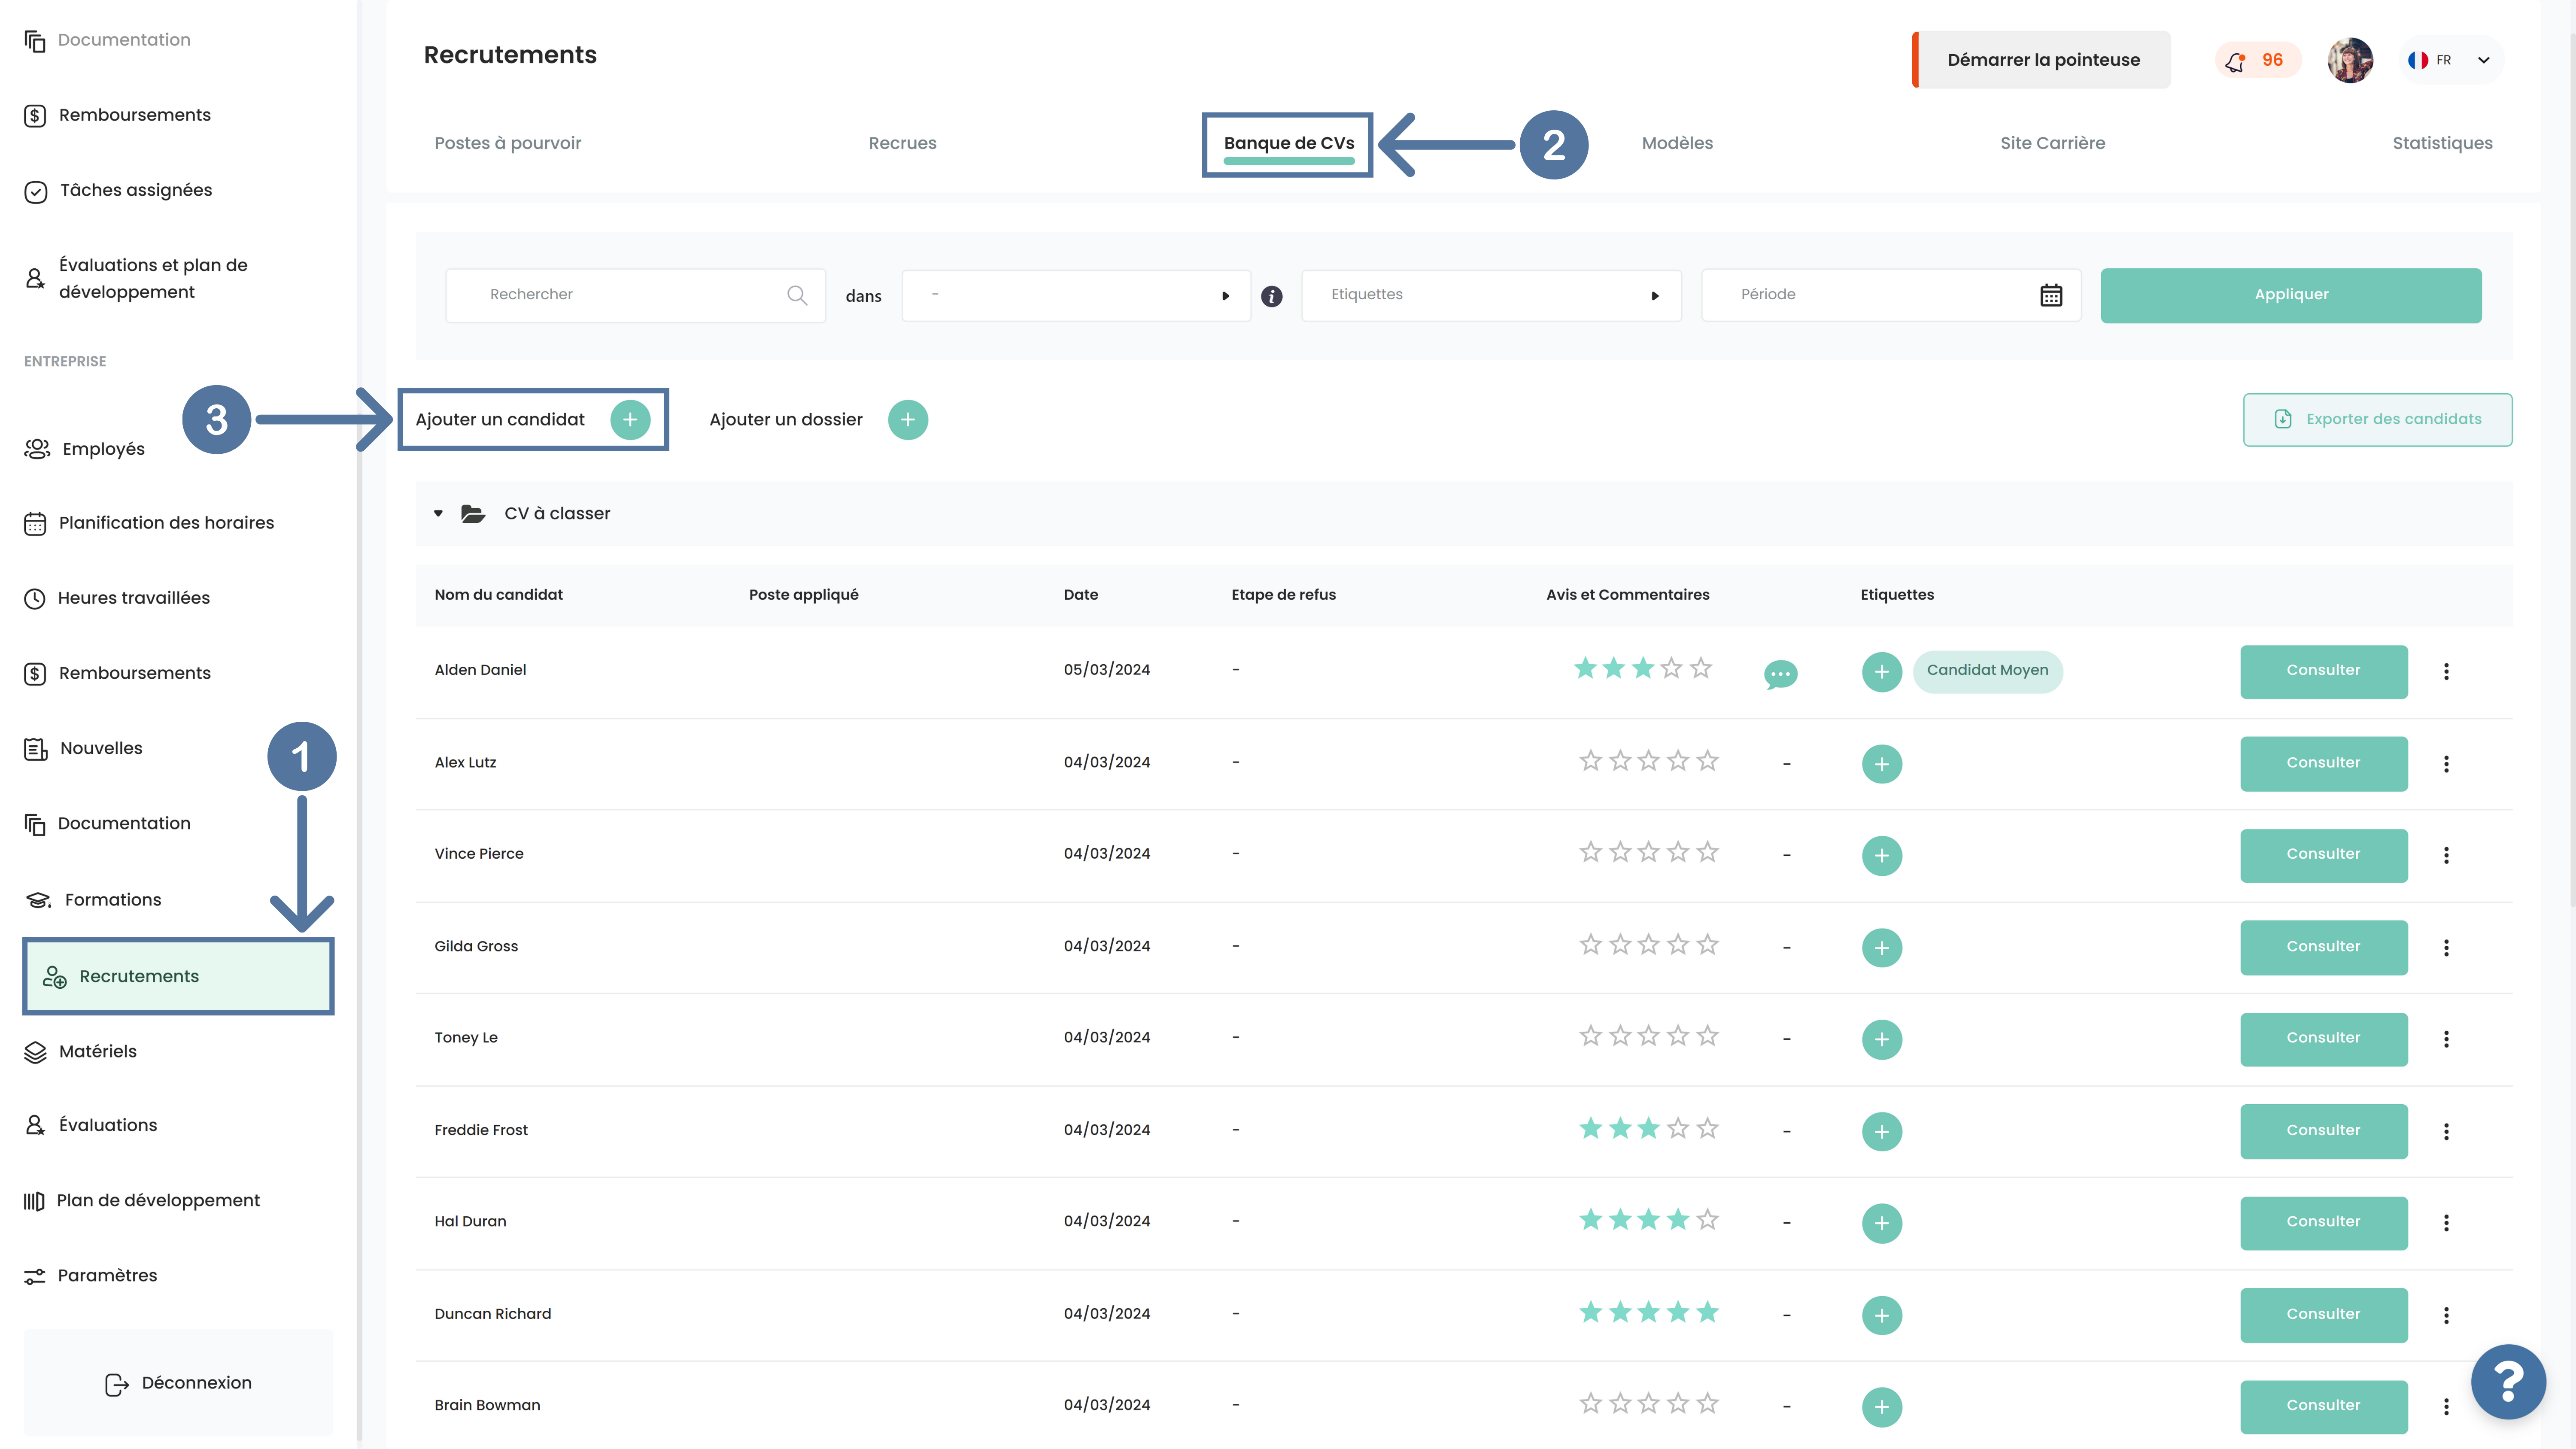This screenshot has height=1449, width=2576.
Task: Go to the Site Carrière tab
Action: (x=2053, y=143)
